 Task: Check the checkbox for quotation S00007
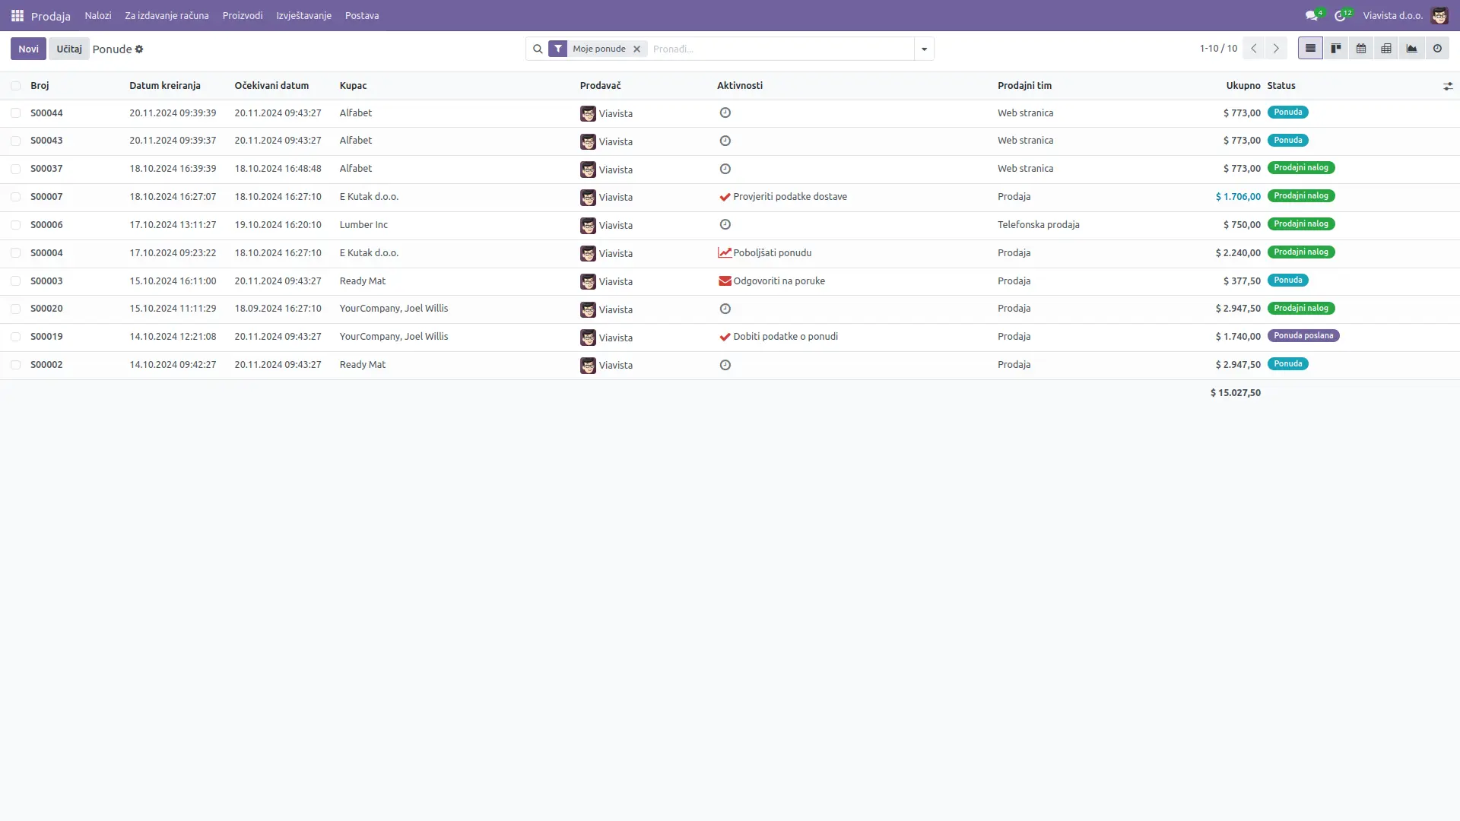[16, 196]
